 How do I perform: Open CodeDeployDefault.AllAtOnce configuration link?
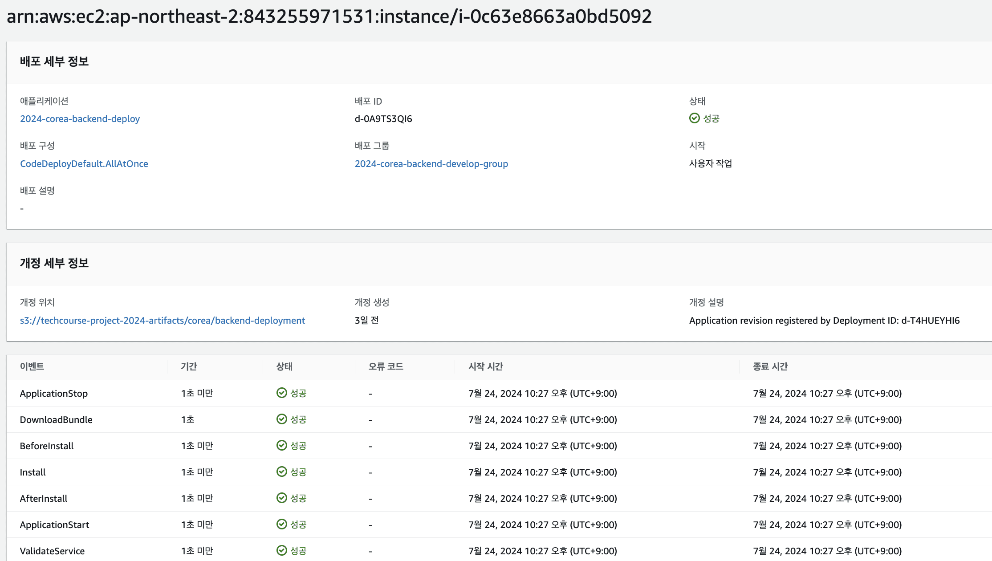[84, 164]
